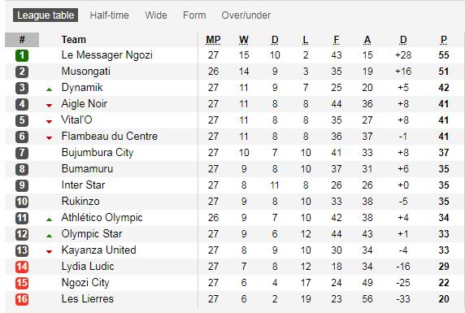This screenshot has height=313, width=465.
Task: Open the Athlético Olympic team link
Action: 102,217
